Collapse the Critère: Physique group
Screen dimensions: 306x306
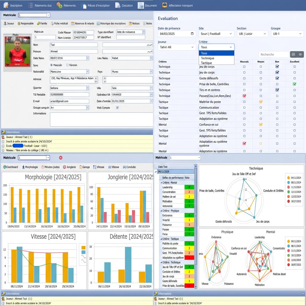coord(161,211)
